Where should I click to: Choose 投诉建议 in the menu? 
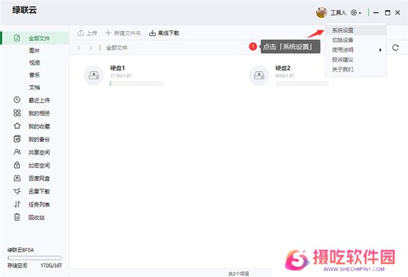click(356, 60)
